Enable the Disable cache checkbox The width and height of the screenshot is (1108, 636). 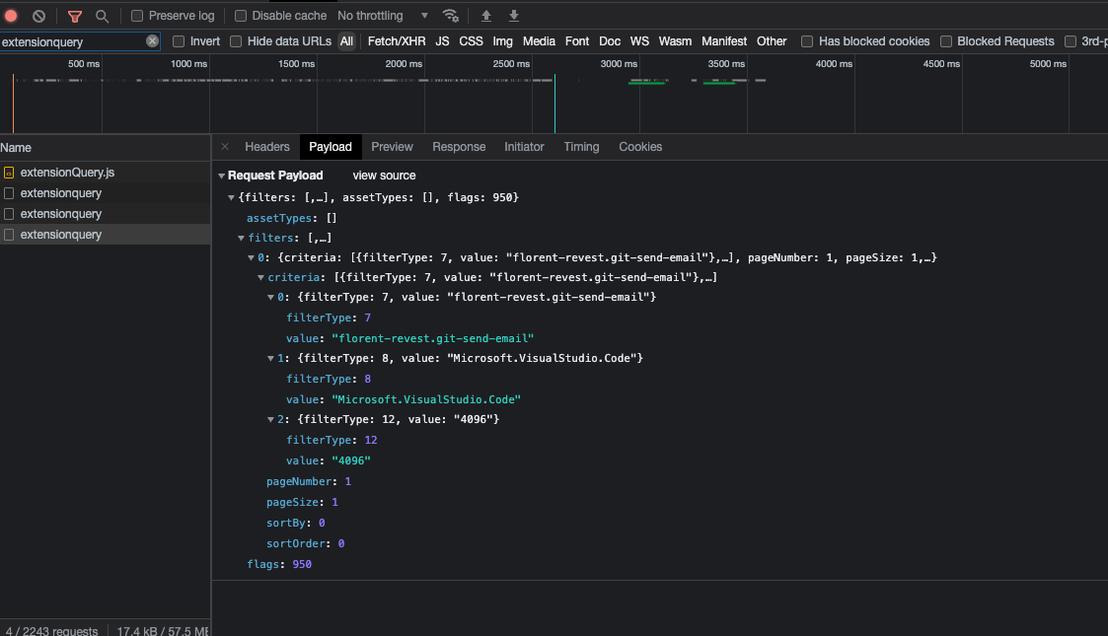point(241,16)
